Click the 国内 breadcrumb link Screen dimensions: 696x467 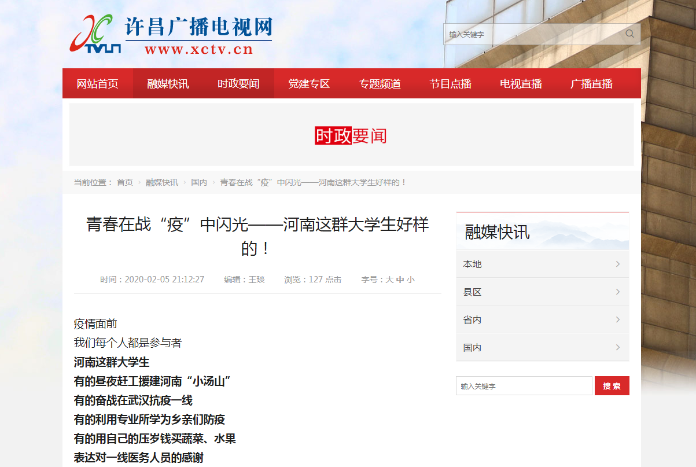[199, 182]
